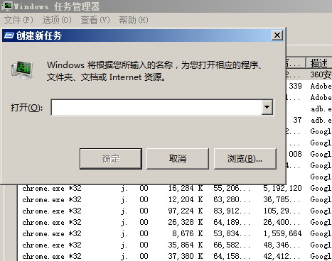Select chrome.exe row with memory 8,676 K
Image resolution: width=332 pixels, height=261 pixels.
click(175, 233)
